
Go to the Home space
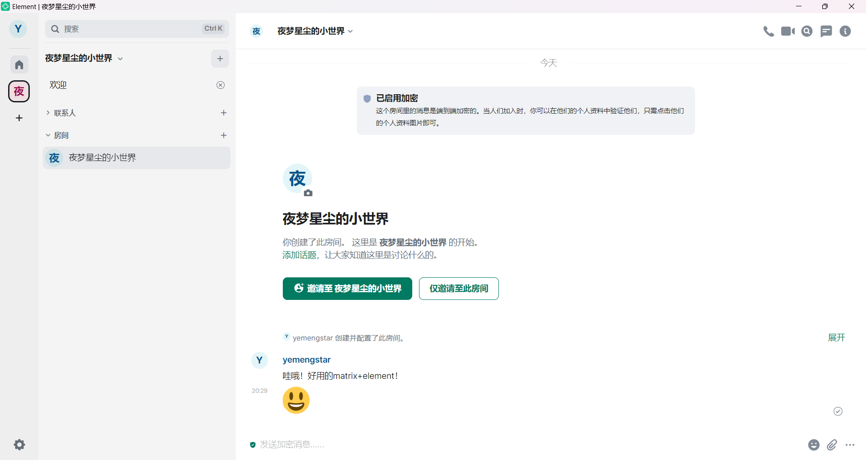tap(19, 65)
